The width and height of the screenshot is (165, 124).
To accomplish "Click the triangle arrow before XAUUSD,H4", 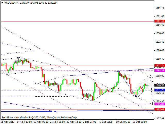I will coord(3,3).
